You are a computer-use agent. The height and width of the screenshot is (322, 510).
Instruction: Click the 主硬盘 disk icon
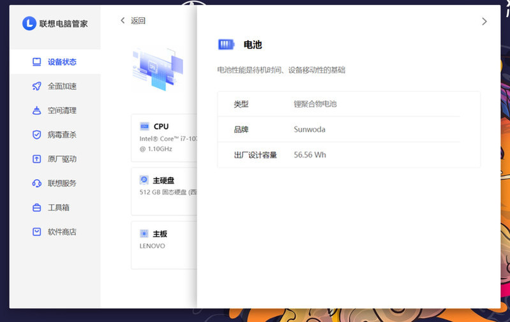[x=144, y=180]
